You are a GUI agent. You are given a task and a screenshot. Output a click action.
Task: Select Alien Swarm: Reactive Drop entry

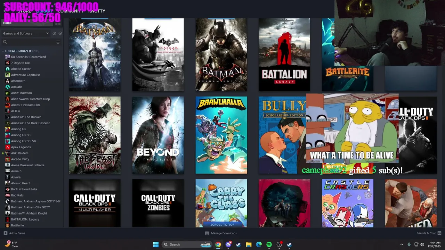pyautogui.click(x=30, y=99)
